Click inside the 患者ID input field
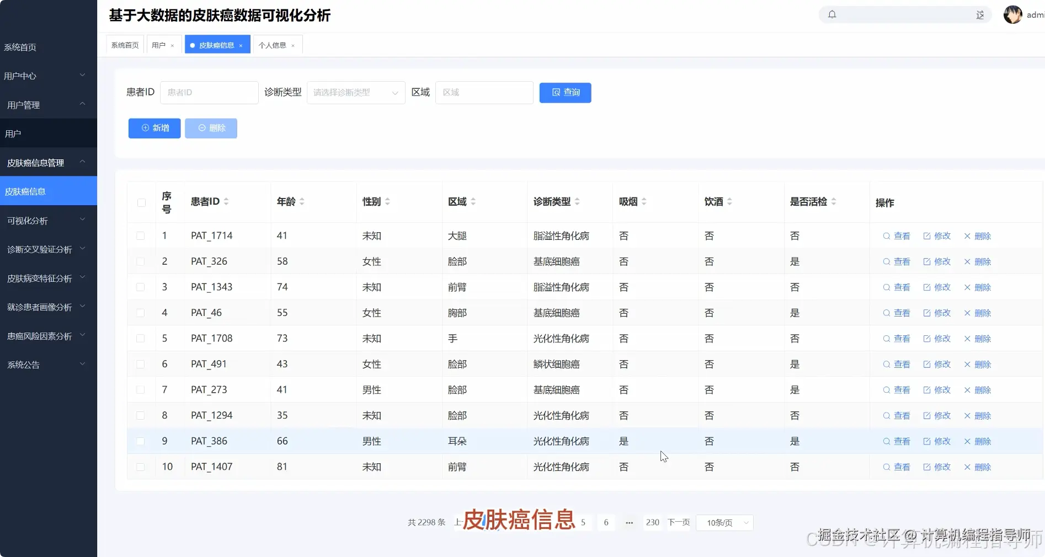The image size is (1045, 557). 209,92
